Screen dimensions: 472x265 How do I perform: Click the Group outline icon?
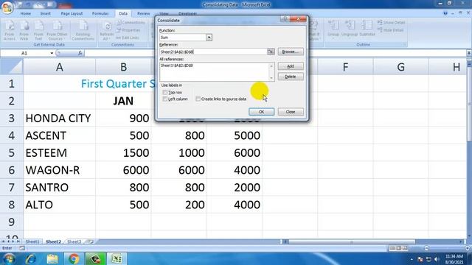(333, 29)
